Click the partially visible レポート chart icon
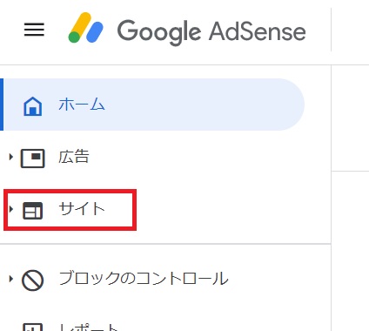 tap(32, 327)
